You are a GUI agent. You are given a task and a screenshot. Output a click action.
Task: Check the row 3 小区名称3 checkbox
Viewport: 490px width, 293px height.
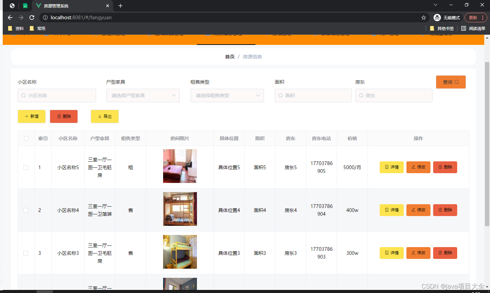pyautogui.click(x=26, y=253)
